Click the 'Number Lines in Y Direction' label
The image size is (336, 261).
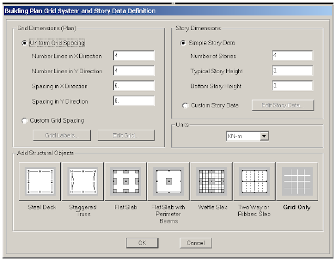[67, 71]
